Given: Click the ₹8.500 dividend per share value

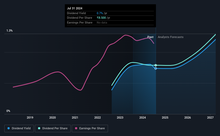Looking at the screenshot, I should (101, 18).
